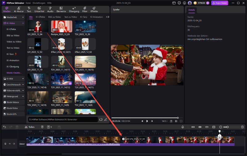The width and height of the screenshot is (247, 156).
Task: Expand the Gesichtstausch section
Action: click(14, 85)
